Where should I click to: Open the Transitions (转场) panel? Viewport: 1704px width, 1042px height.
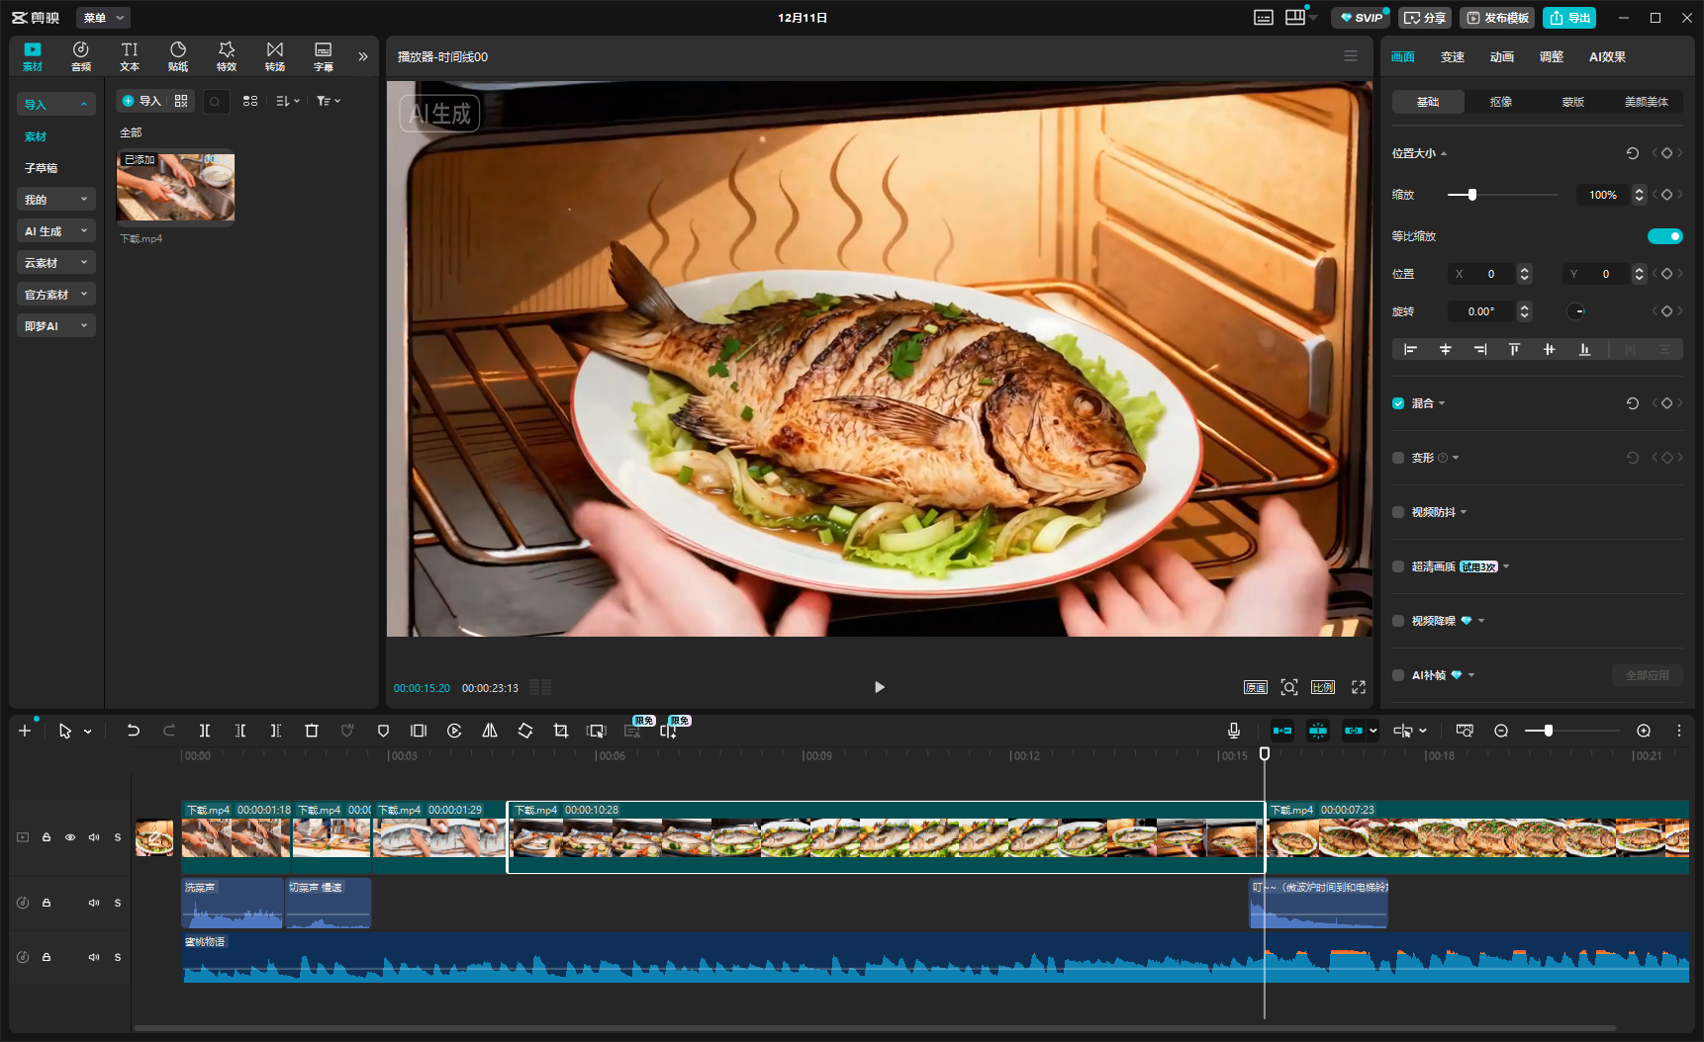tap(275, 56)
